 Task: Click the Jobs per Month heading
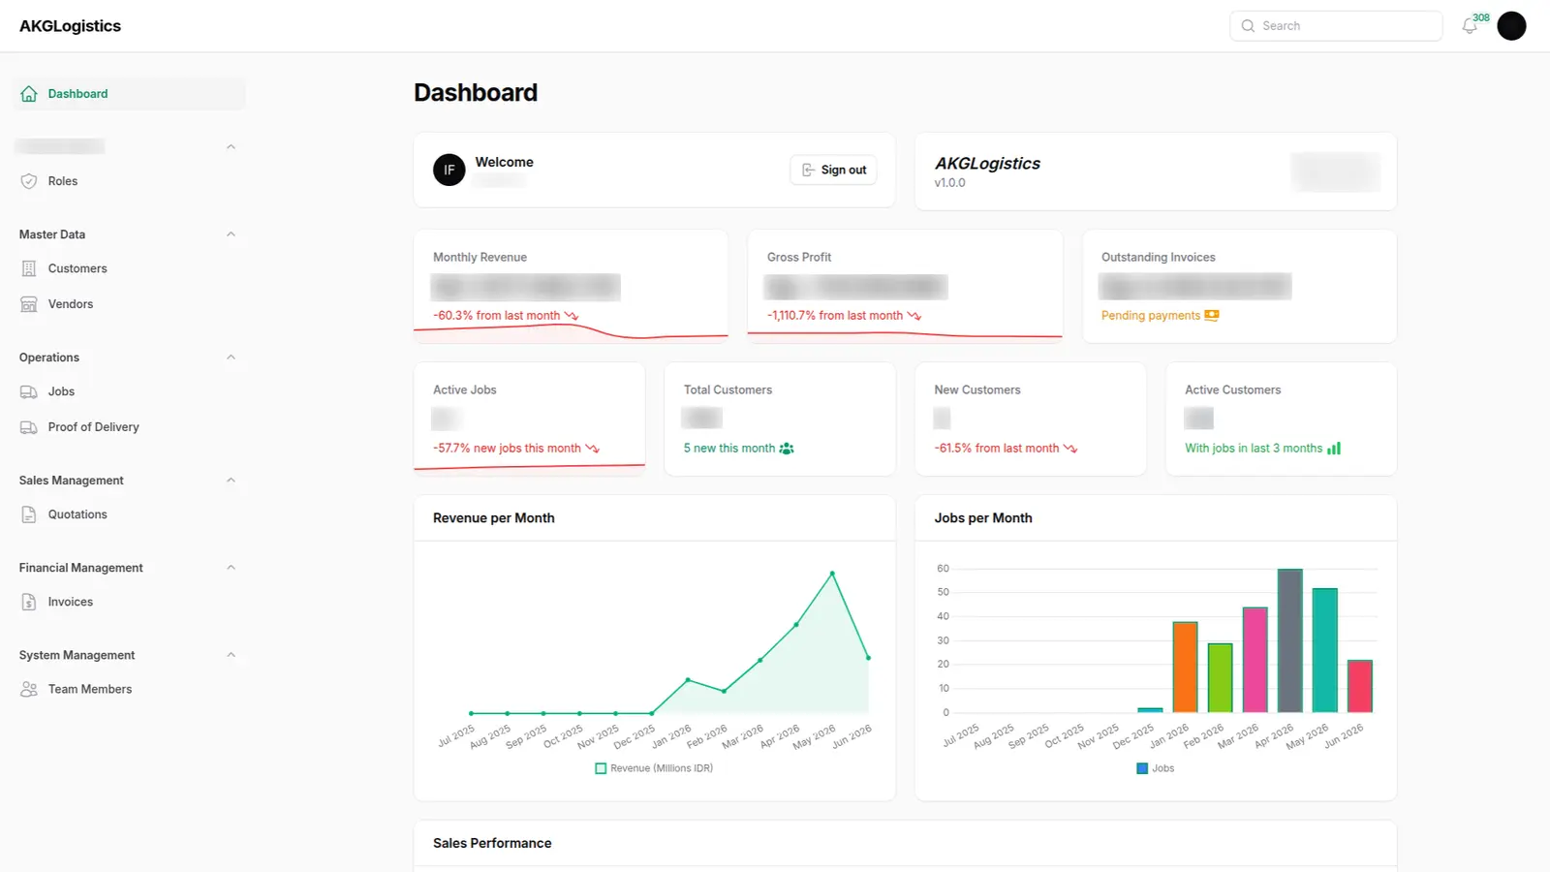coord(983,518)
